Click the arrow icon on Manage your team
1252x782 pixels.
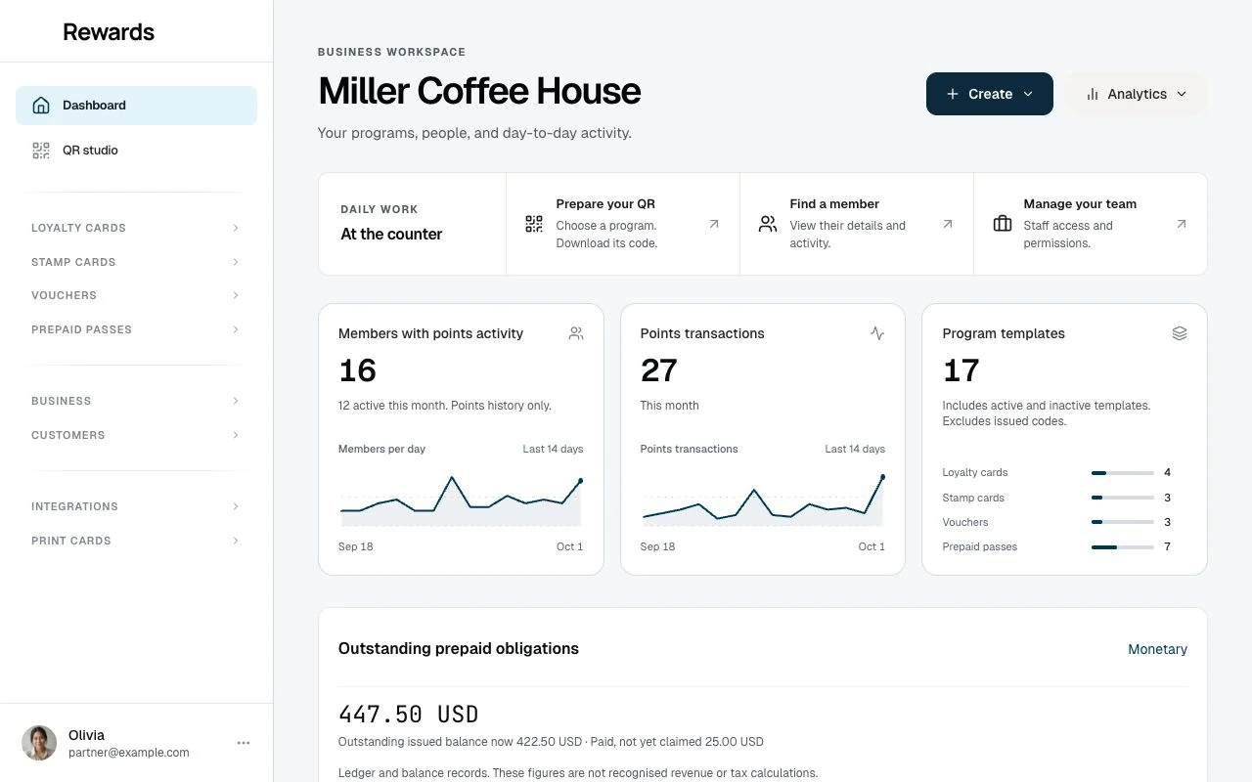1182,224
